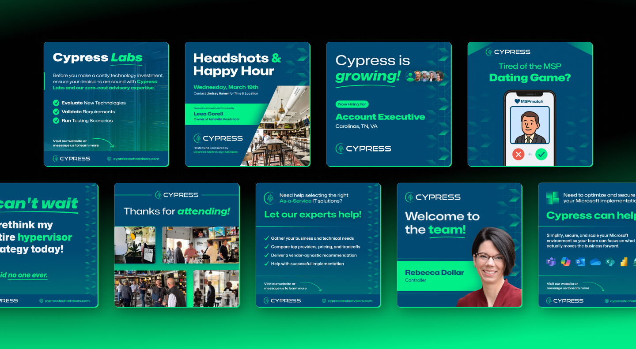636x349 pixels.
Task: Click the hypervisor green word
Action: (45, 238)
